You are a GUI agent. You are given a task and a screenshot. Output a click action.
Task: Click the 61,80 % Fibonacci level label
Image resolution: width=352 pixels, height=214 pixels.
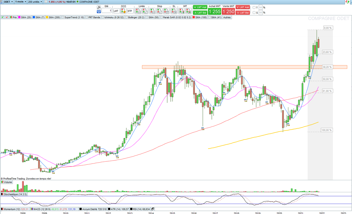coord(327,91)
